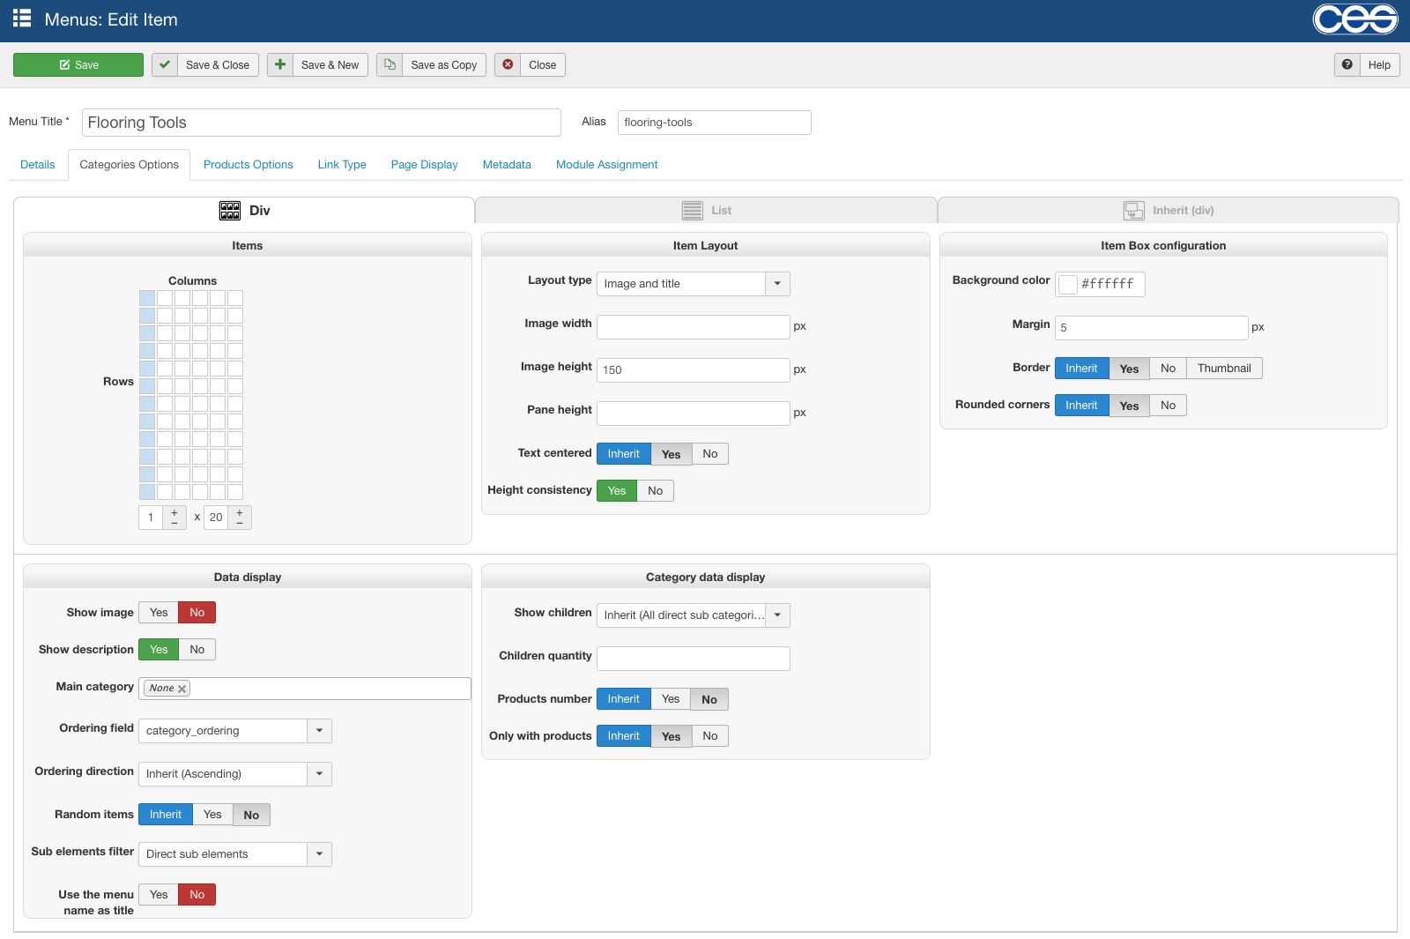Switch to the Products Options tab

tap(248, 165)
